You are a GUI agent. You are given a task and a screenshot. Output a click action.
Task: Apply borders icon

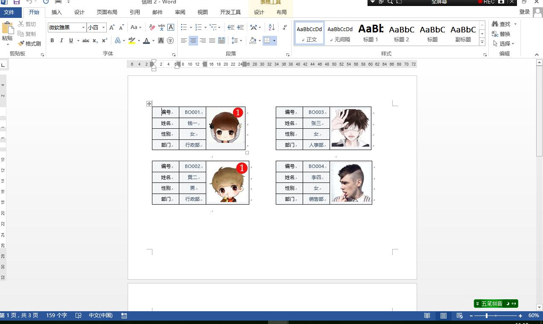(267, 40)
